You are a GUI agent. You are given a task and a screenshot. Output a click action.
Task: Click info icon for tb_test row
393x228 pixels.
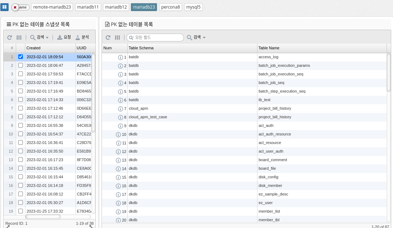pyautogui.click(x=121, y=100)
